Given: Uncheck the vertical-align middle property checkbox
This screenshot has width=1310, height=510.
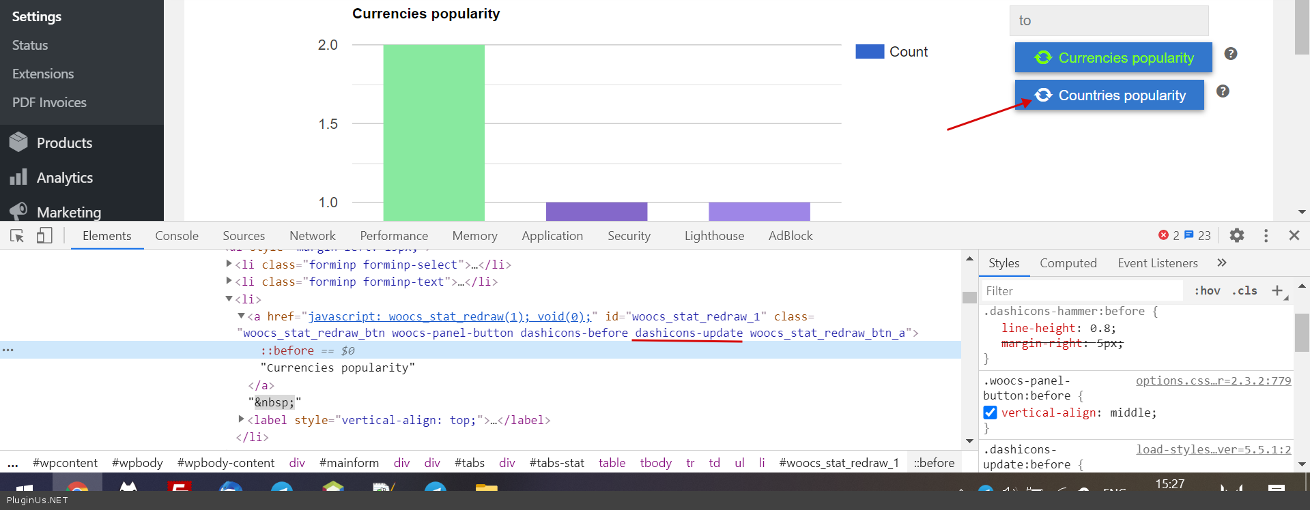Looking at the screenshot, I should [x=990, y=412].
